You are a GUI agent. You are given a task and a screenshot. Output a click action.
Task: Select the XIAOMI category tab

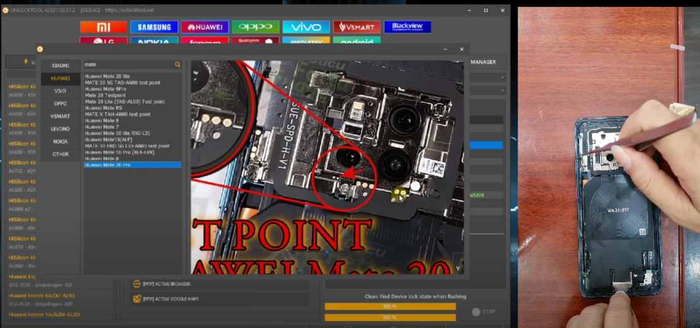[x=61, y=66]
